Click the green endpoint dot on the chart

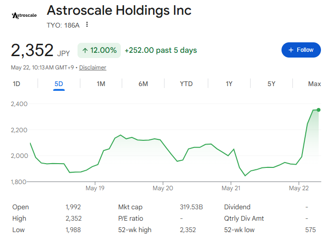(319, 110)
